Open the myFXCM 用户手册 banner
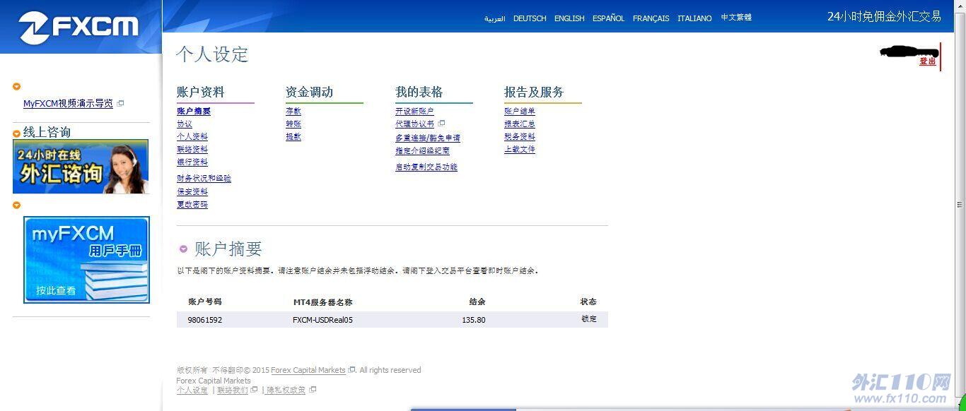This screenshot has width=966, height=411. coord(86,260)
